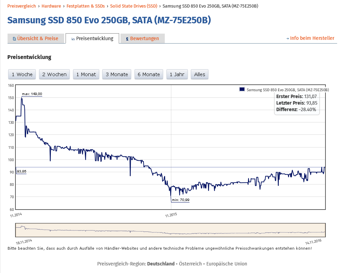The image size is (344, 273).
Task: Click the Samsung SSD 850 Evo page title
Action: 109,20
